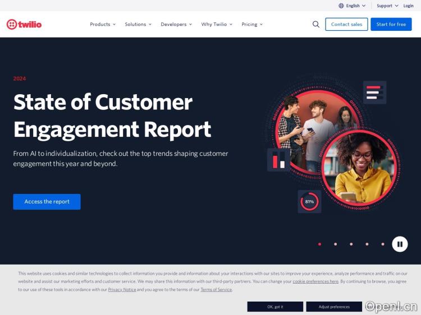The height and width of the screenshot is (315, 421).
Task: Open the Developers menu
Action: point(176,24)
